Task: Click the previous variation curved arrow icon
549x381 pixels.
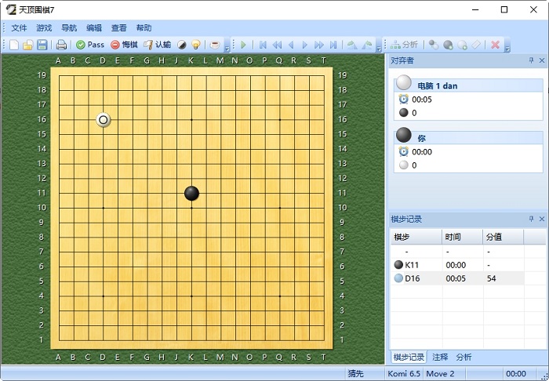Action: coord(352,45)
